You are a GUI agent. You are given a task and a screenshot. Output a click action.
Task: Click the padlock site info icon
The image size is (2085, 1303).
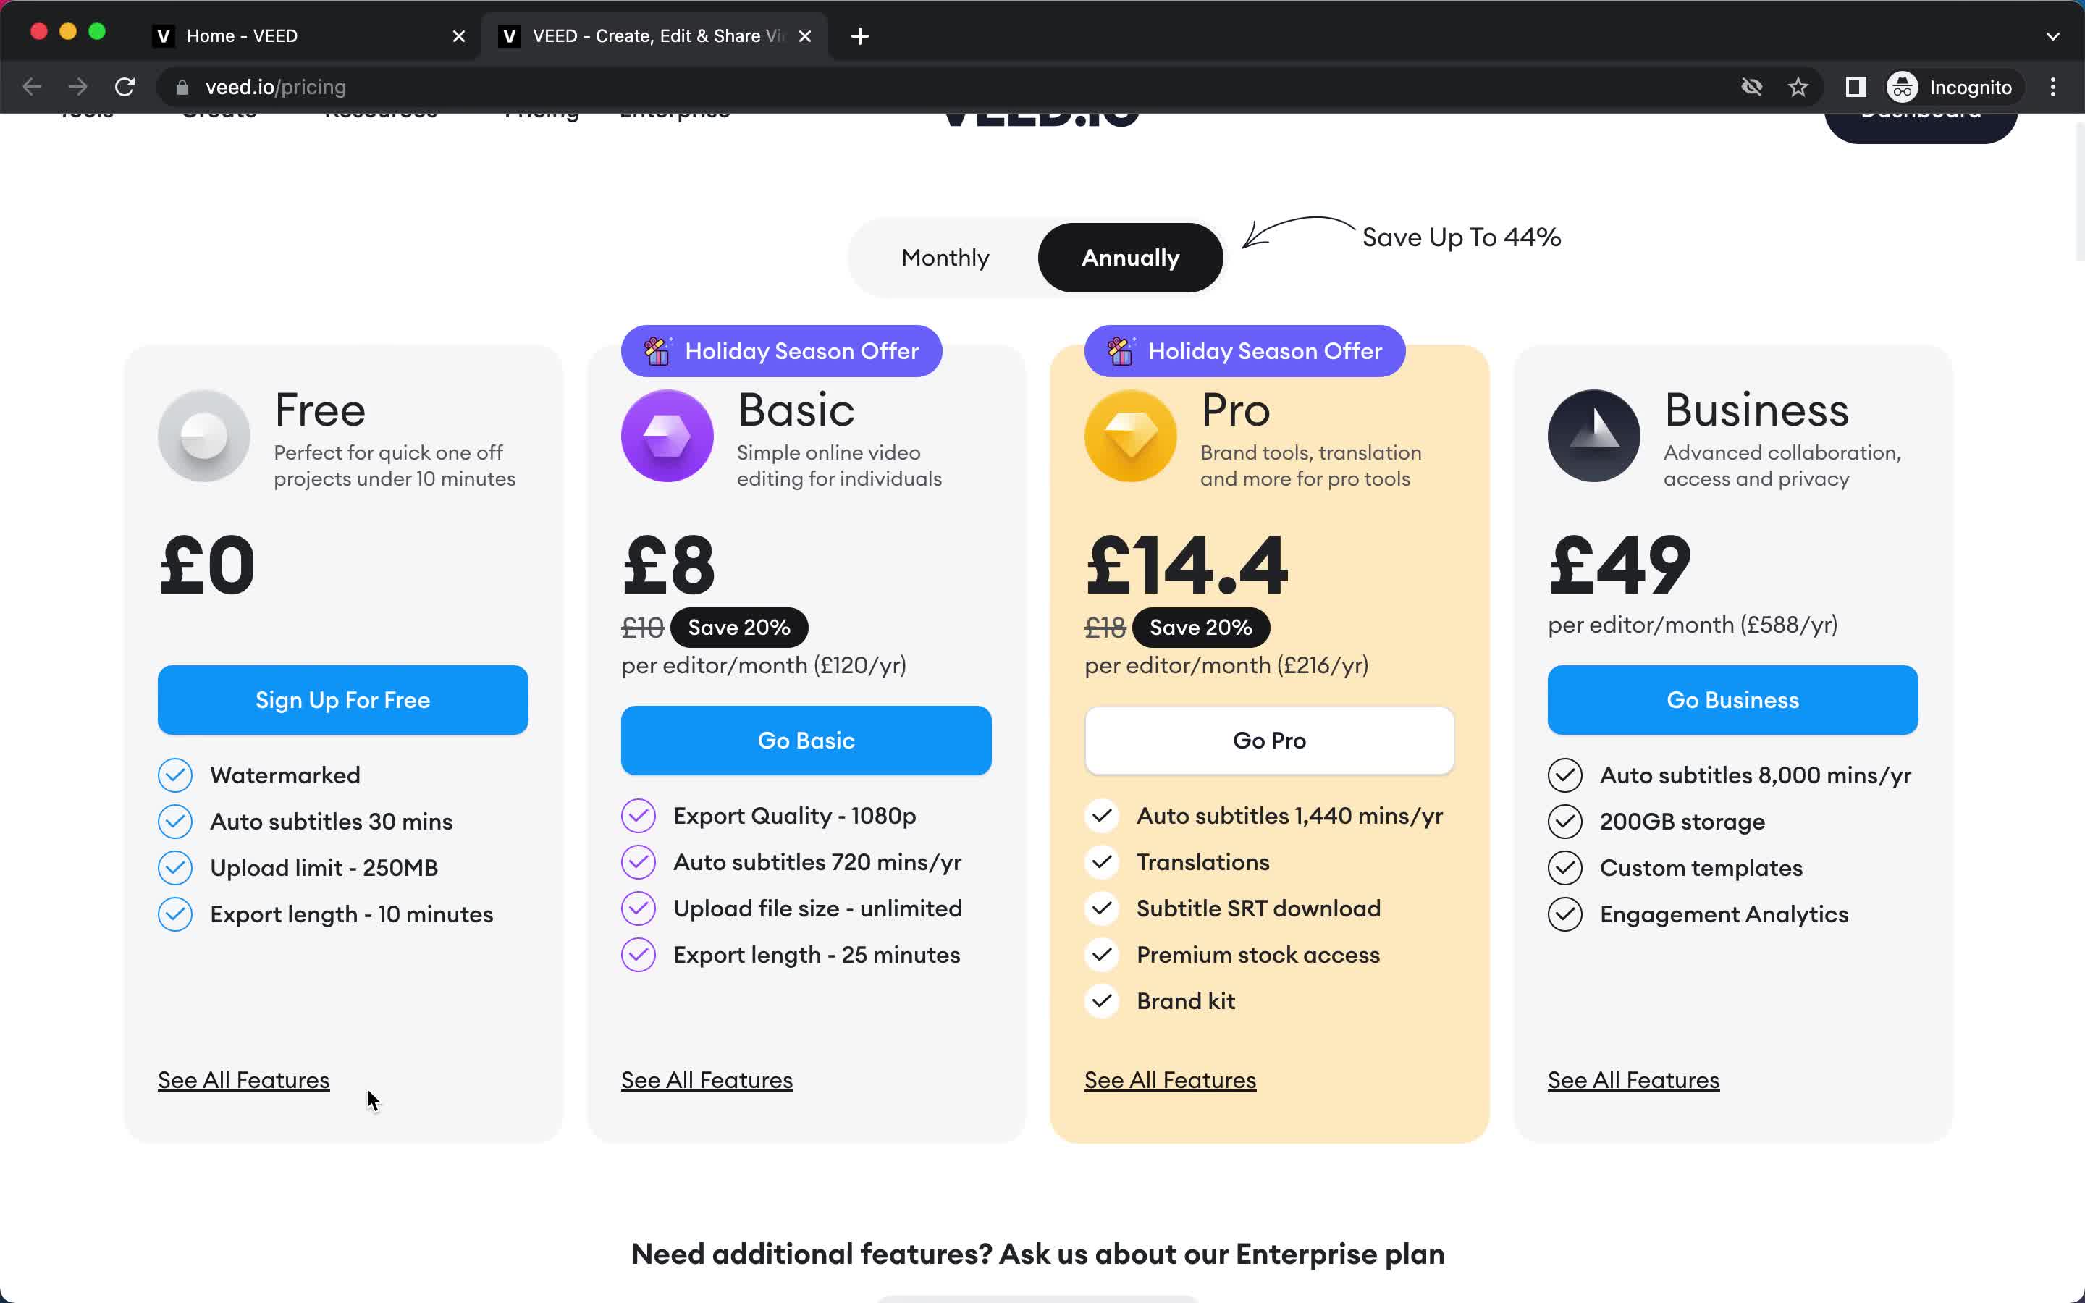182,87
